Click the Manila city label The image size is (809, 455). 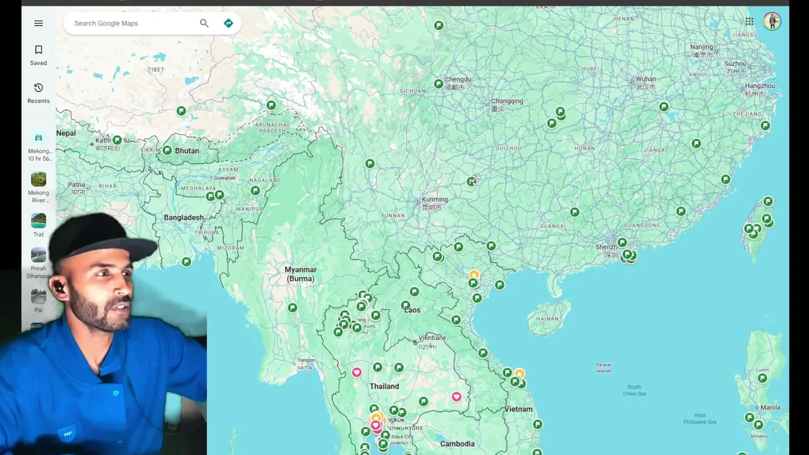click(x=770, y=408)
